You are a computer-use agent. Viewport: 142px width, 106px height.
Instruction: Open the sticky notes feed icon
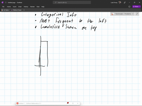[130, 7]
